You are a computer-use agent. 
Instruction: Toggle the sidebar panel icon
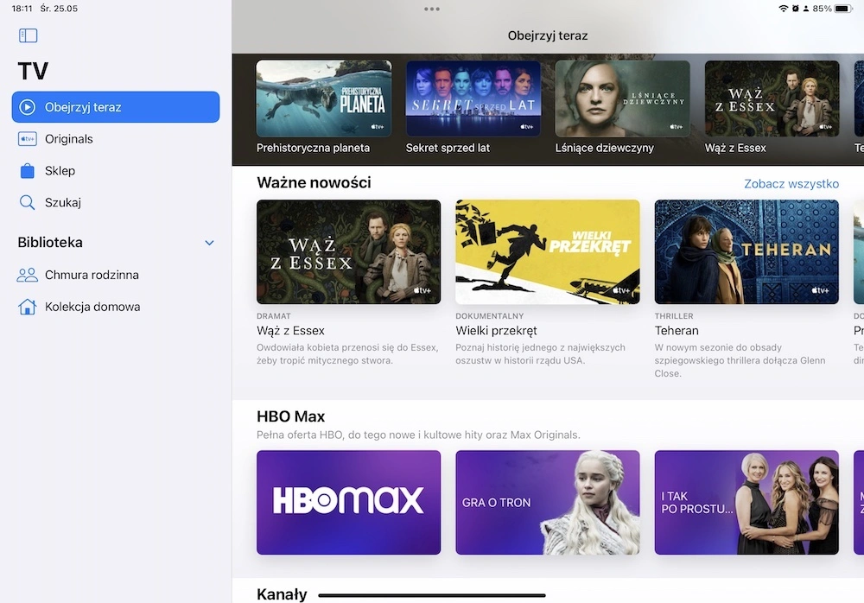click(29, 35)
